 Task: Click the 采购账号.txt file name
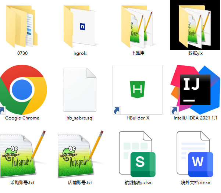coord(22,183)
